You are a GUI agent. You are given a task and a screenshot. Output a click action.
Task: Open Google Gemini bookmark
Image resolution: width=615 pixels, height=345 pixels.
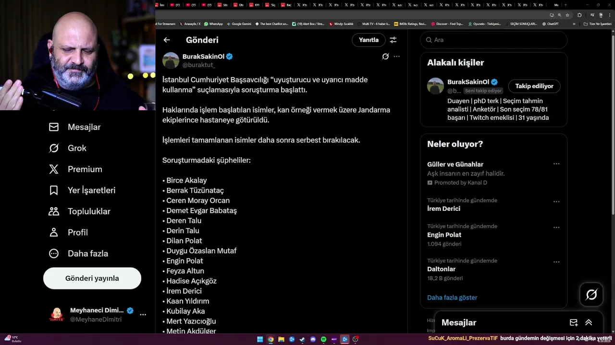point(239,23)
